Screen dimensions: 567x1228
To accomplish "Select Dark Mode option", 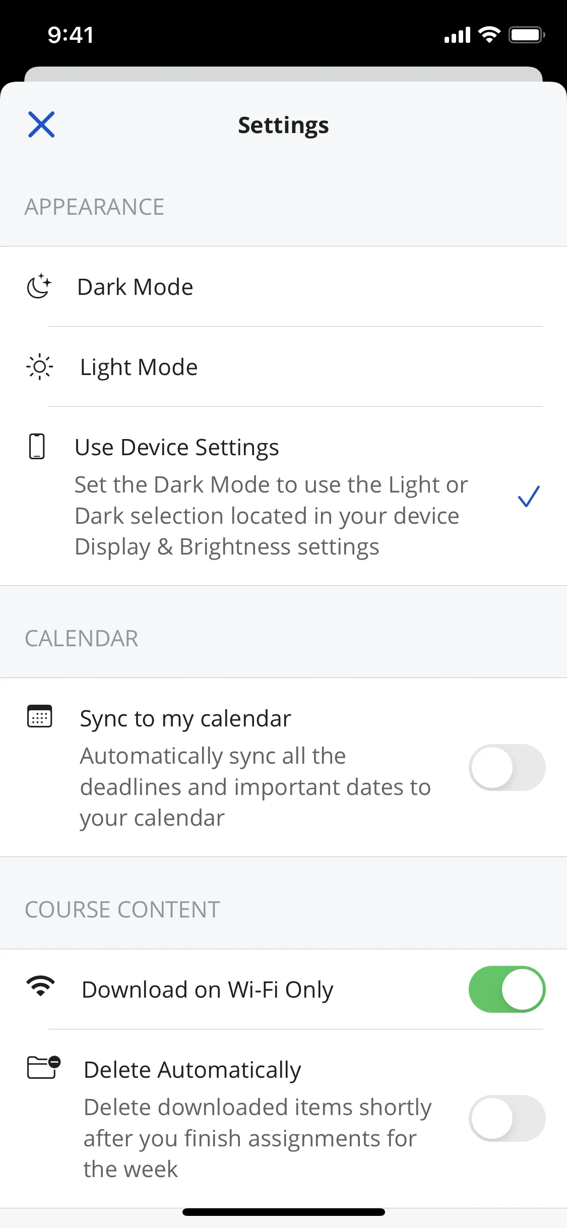I will 283,286.
